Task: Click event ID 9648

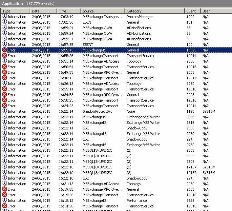Action: coord(190,117)
